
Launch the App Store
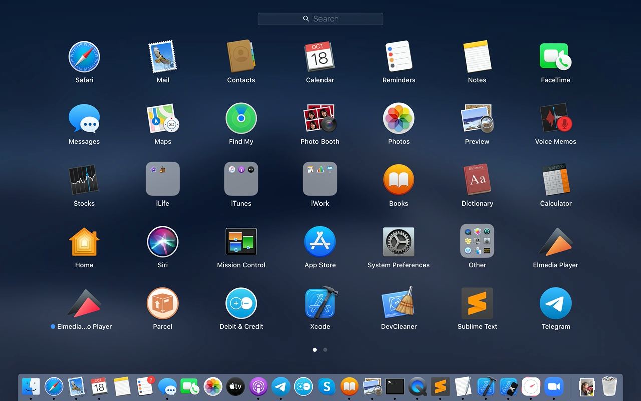(x=320, y=242)
